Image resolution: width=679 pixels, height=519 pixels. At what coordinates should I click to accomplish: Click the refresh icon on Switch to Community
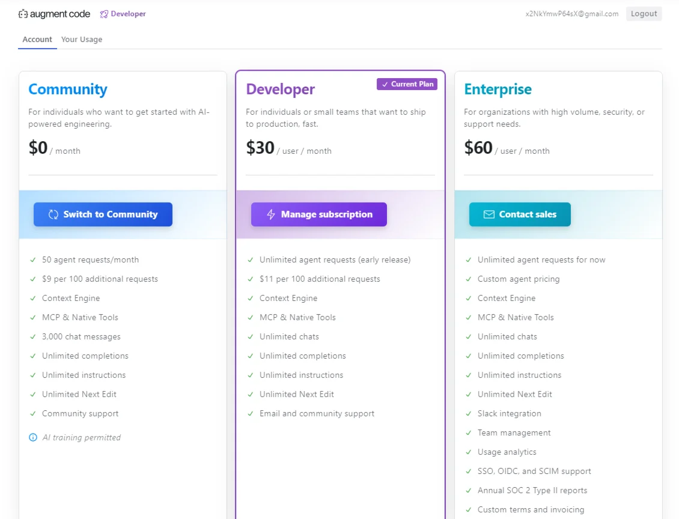[x=53, y=214]
